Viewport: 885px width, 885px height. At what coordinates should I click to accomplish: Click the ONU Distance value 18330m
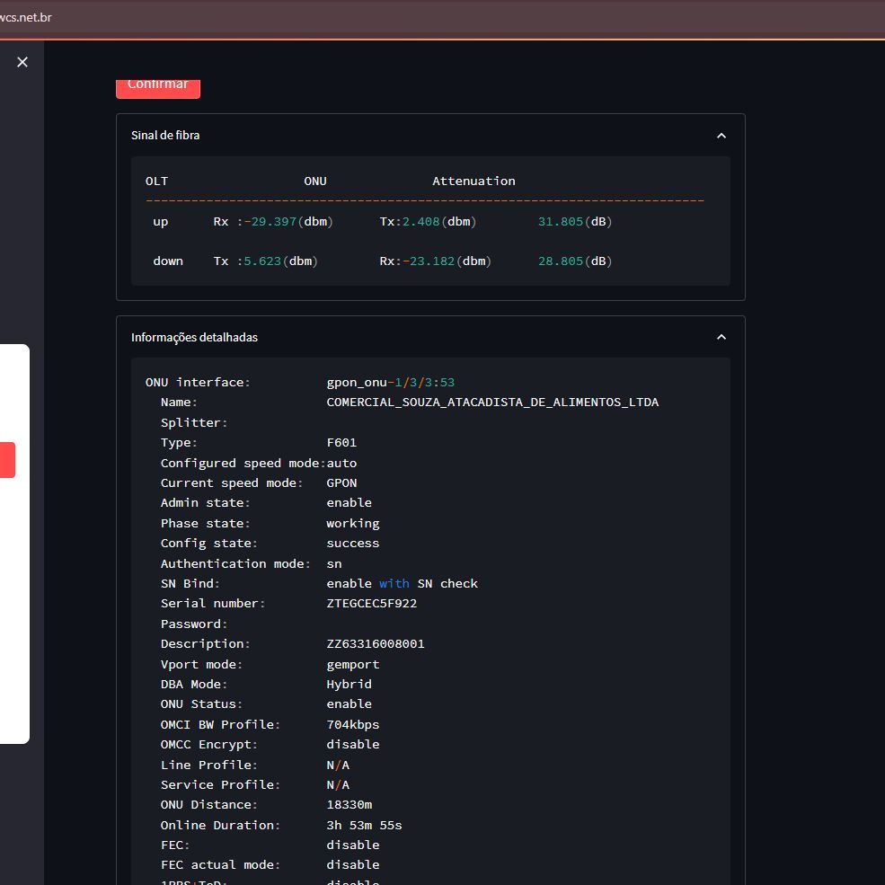(350, 804)
